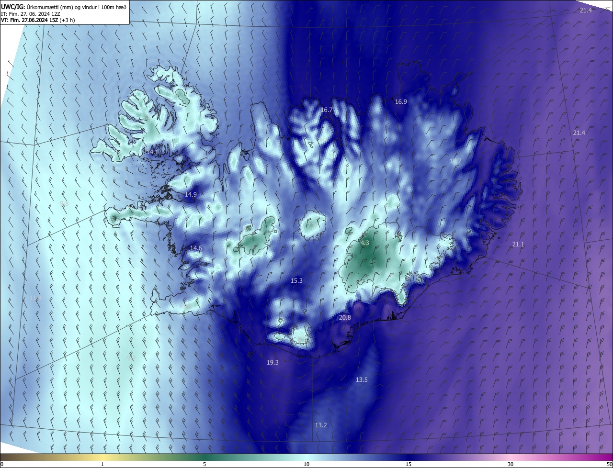Click the 5 label on the color scale
Viewport: 613px width, 468px height.
204,464
